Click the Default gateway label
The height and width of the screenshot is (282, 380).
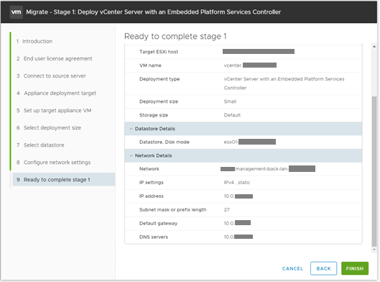point(158,223)
